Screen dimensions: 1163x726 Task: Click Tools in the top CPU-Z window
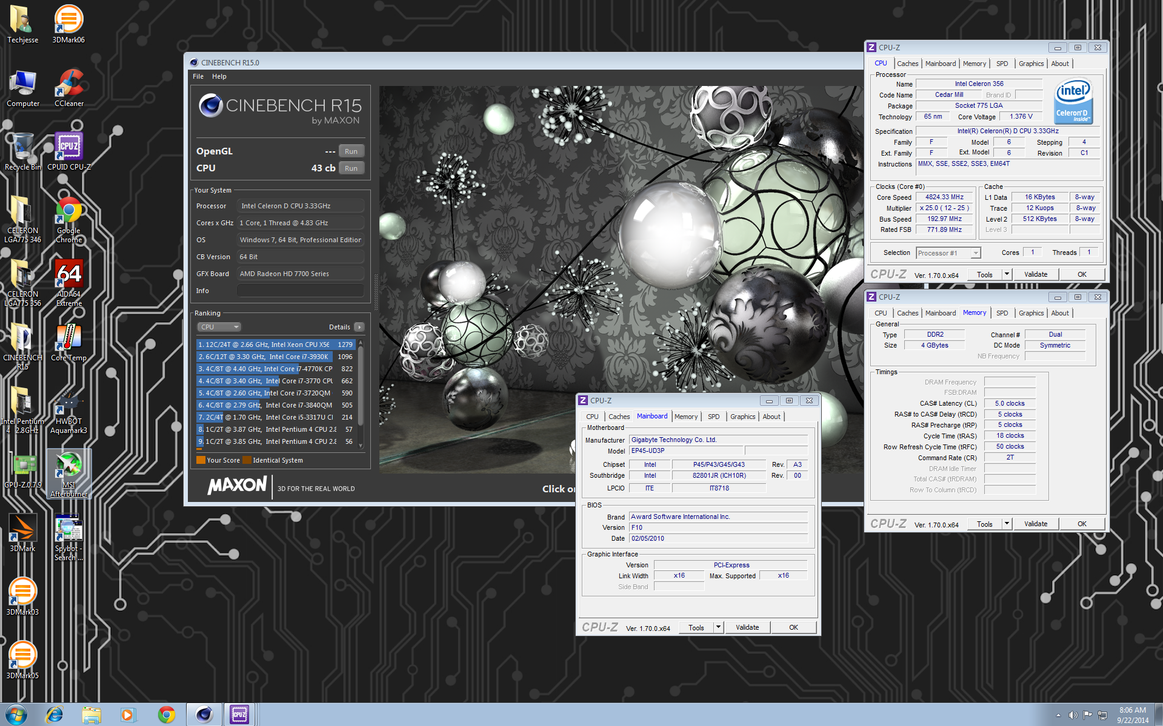985,275
